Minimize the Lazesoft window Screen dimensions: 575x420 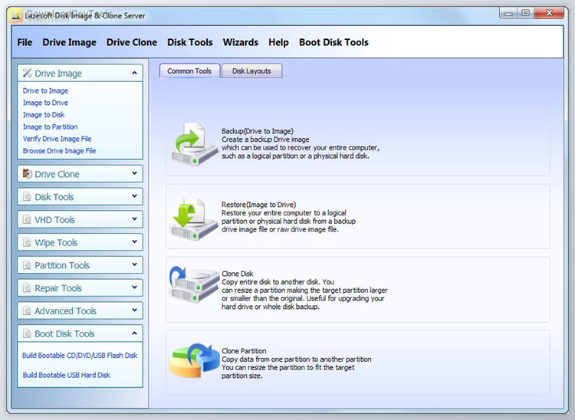[x=509, y=13]
